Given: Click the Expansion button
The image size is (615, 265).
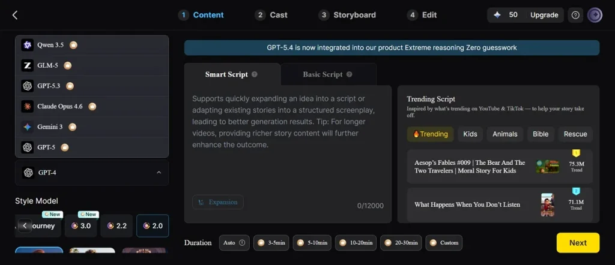Looking at the screenshot, I should (x=217, y=202).
